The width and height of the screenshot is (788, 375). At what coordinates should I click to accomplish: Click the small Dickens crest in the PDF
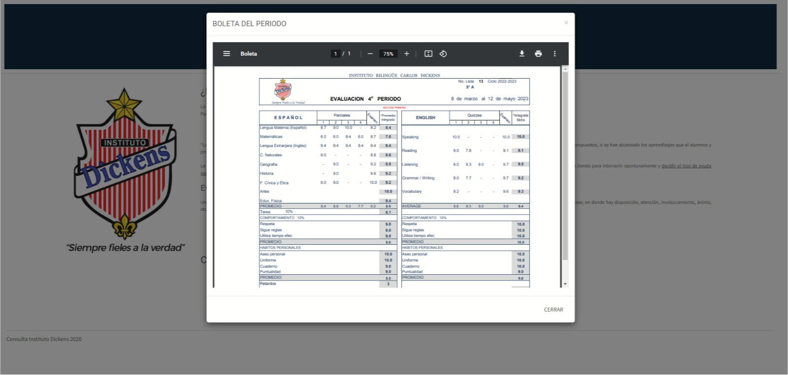(283, 90)
